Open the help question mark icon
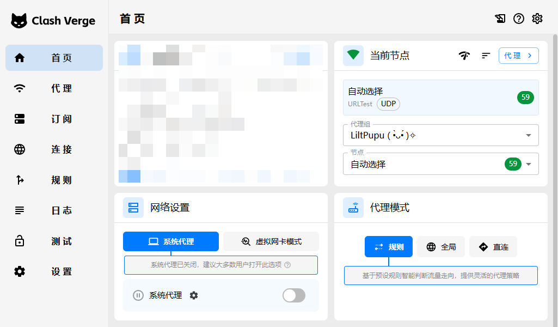558x327 pixels. tap(519, 19)
